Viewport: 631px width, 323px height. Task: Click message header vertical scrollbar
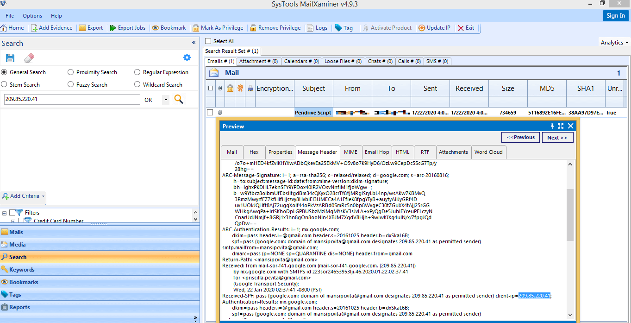coord(570,215)
